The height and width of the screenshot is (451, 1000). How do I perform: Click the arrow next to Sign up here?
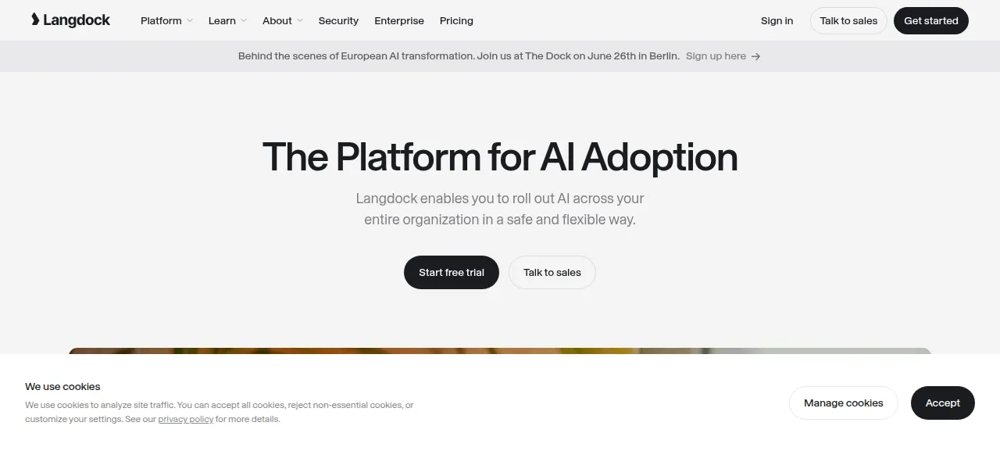(x=755, y=56)
